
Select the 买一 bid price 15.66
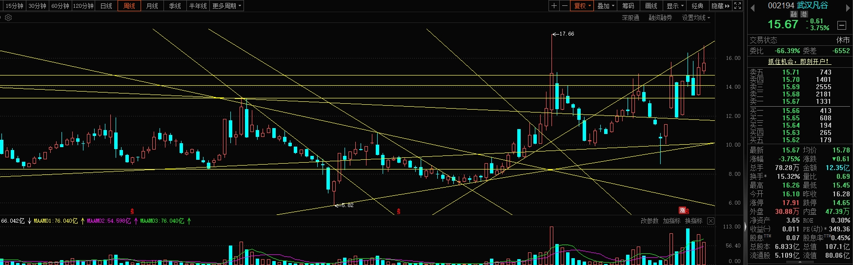tap(791, 111)
